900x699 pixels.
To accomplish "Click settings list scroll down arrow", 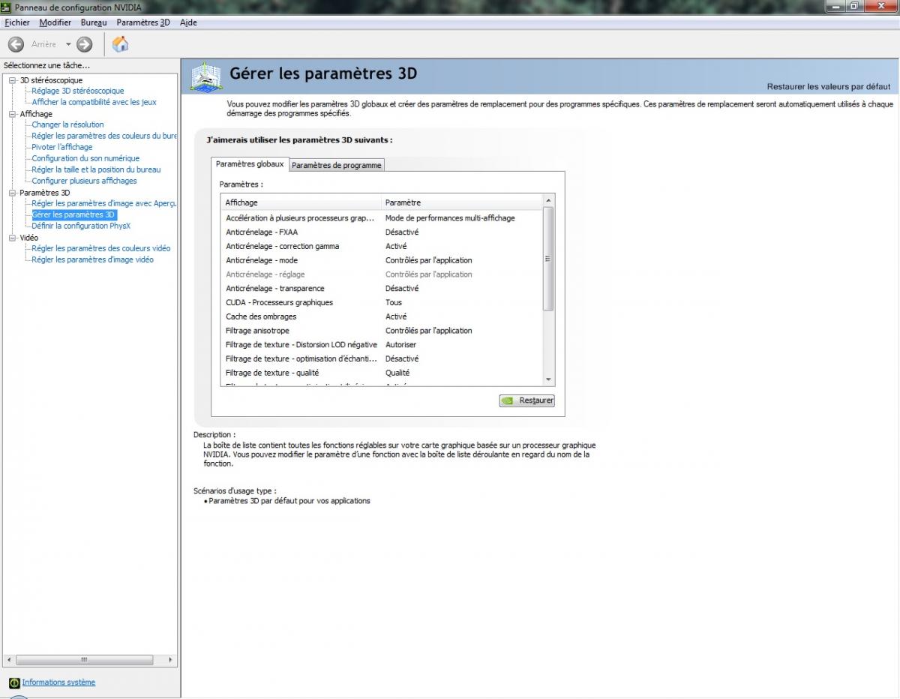I will pos(548,380).
